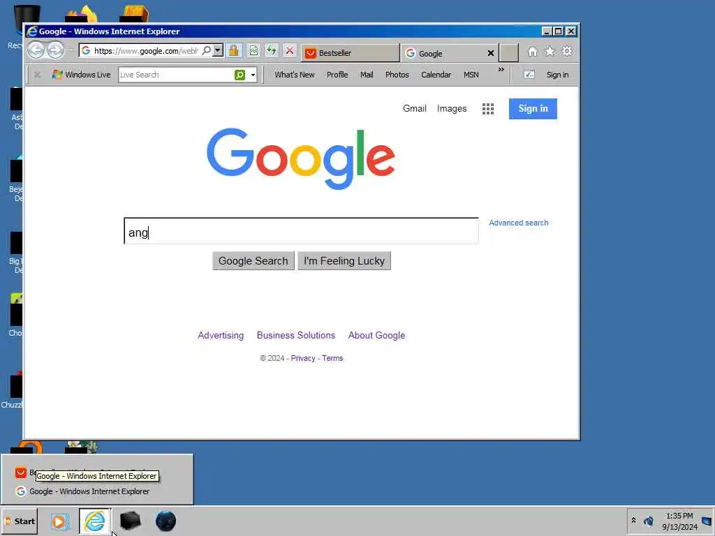
Task: Open the Advertising link
Action: coord(221,336)
